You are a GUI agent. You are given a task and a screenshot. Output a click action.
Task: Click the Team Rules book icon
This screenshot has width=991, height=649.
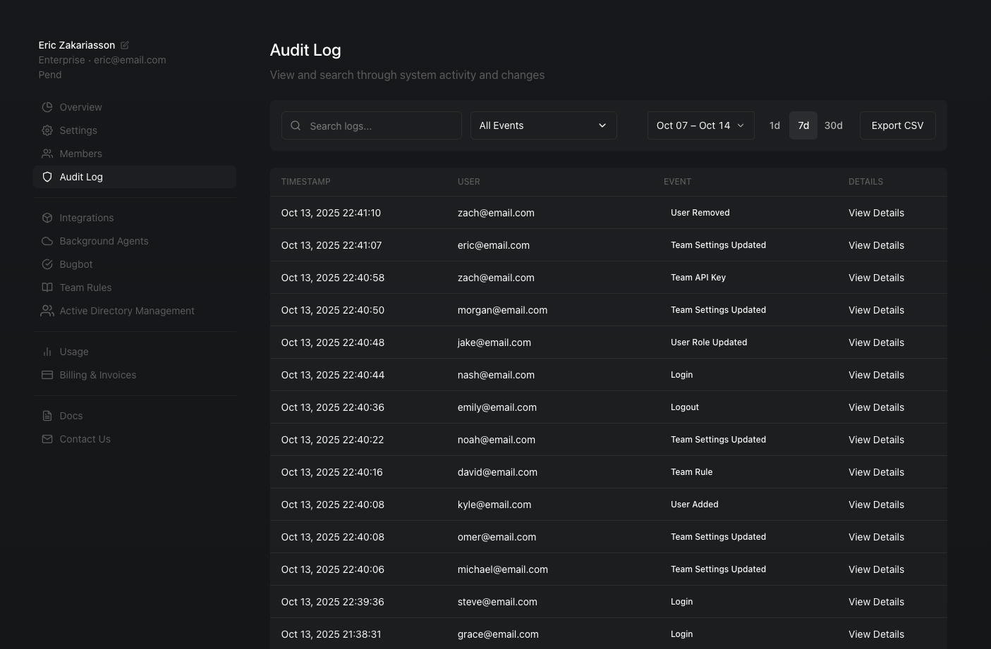point(47,288)
